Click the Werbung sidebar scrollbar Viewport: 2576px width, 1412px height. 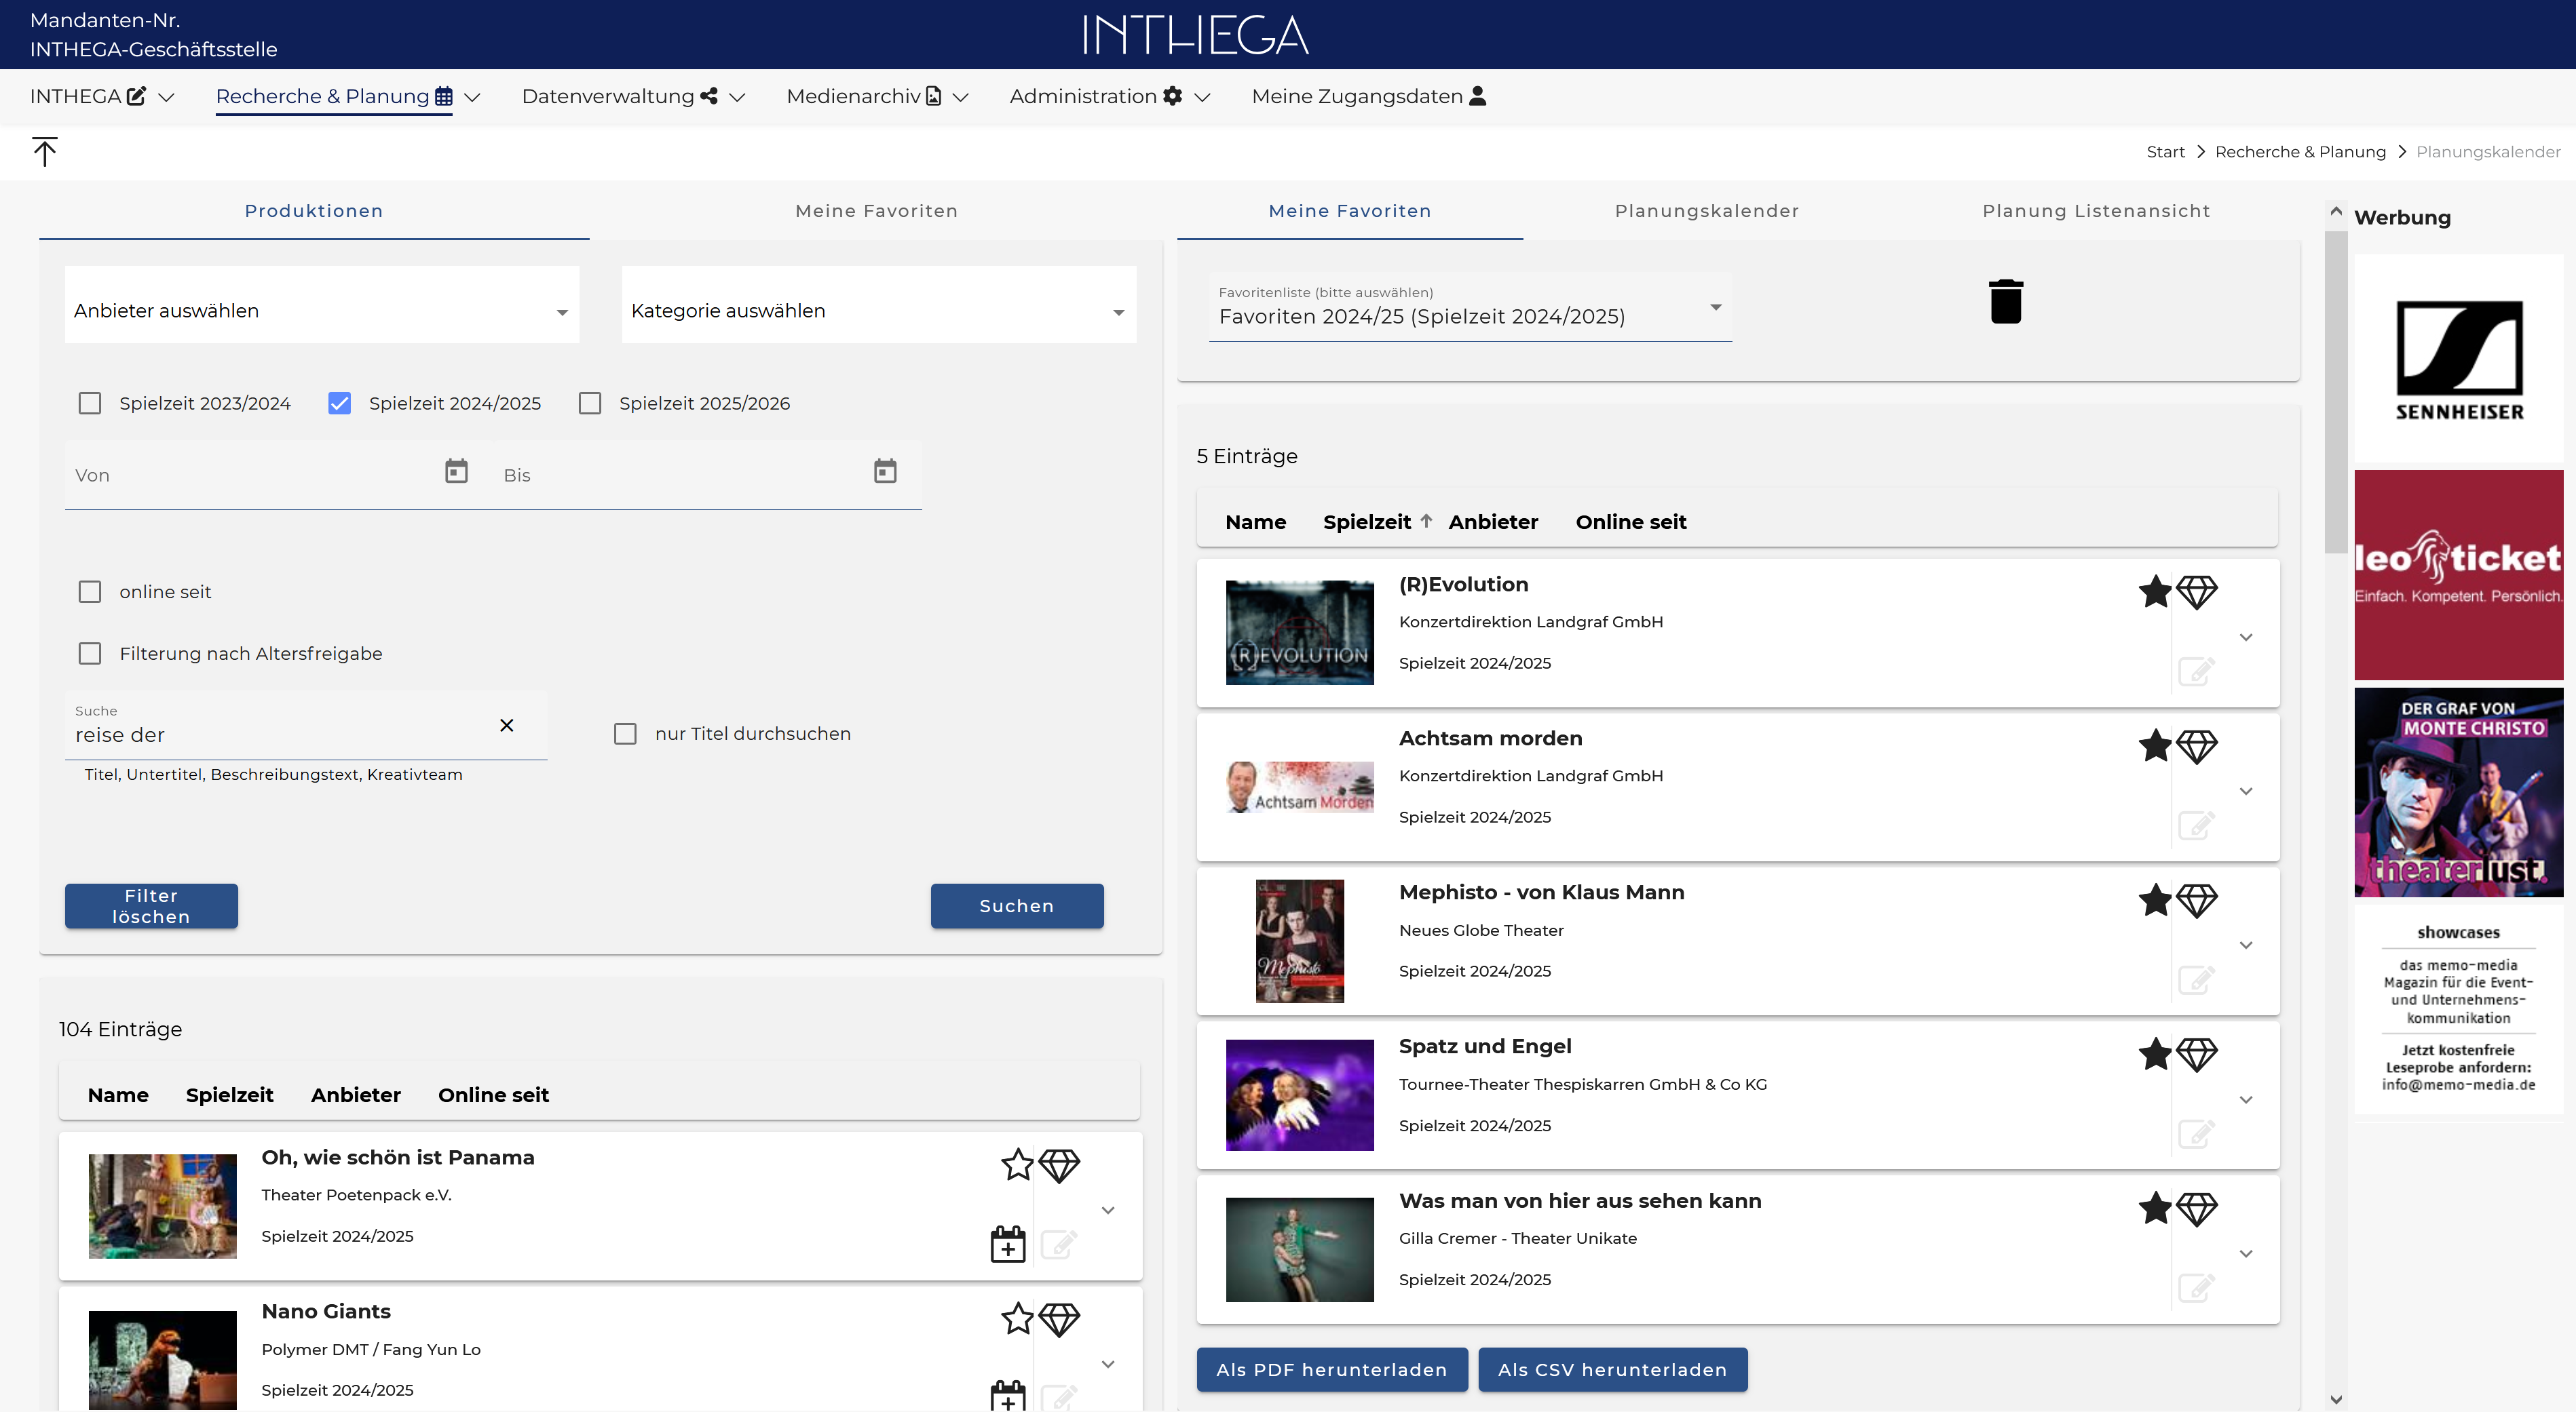tap(2336, 392)
